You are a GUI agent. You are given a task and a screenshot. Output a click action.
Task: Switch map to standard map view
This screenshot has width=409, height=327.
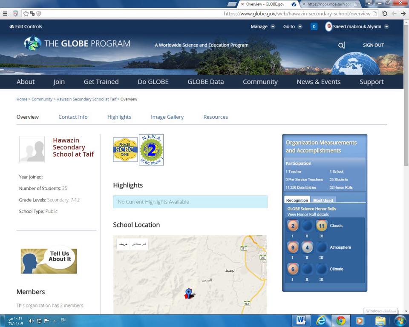[123, 244]
